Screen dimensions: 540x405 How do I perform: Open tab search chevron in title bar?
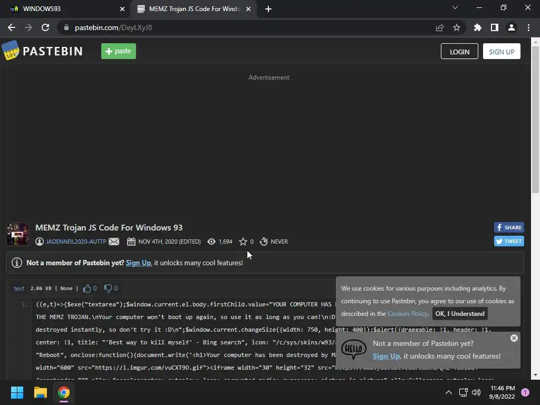point(455,7)
